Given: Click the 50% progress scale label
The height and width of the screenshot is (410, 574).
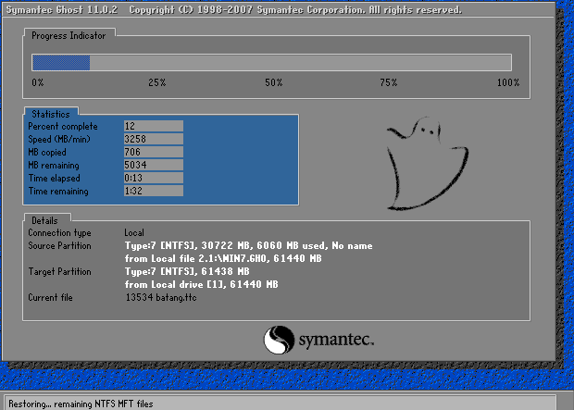Looking at the screenshot, I should click(x=274, y=82).
